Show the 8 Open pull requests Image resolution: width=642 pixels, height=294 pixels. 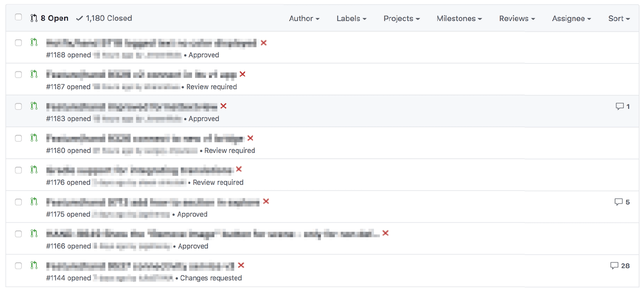[49, 18]
